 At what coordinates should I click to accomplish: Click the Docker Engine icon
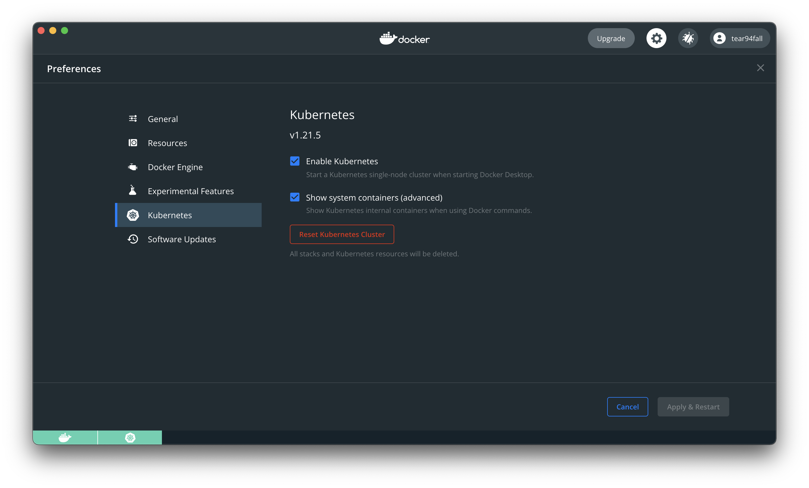[x=133, y=167]
